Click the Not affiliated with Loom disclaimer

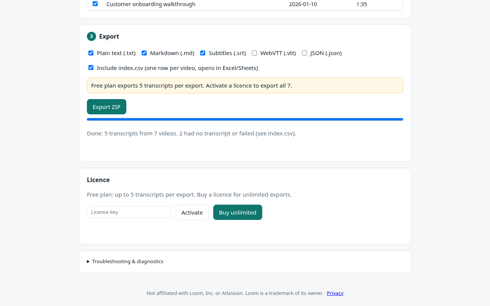click(x=235, y=293)
